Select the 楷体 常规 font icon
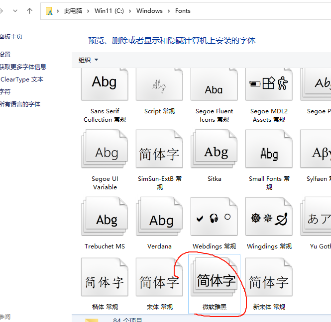The image size is (331, 322). click(x=105, y=282)
